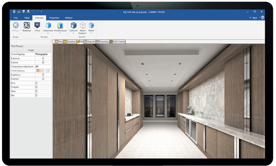
Task: Click the Save icon in quick access toolbar
Action: (x=23, y=12)
